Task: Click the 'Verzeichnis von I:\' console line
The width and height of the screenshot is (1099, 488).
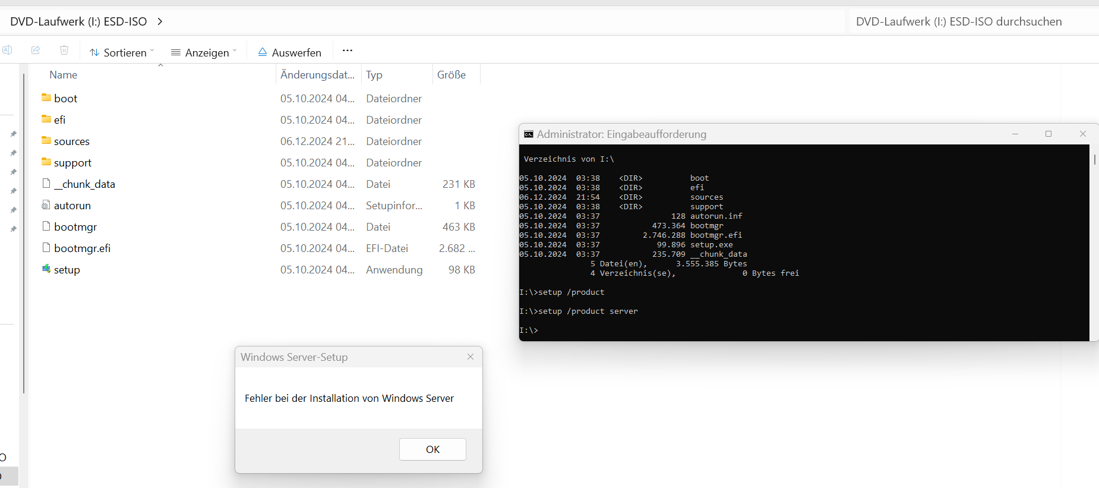Action: pyautogui.click(x=569, y=159)
